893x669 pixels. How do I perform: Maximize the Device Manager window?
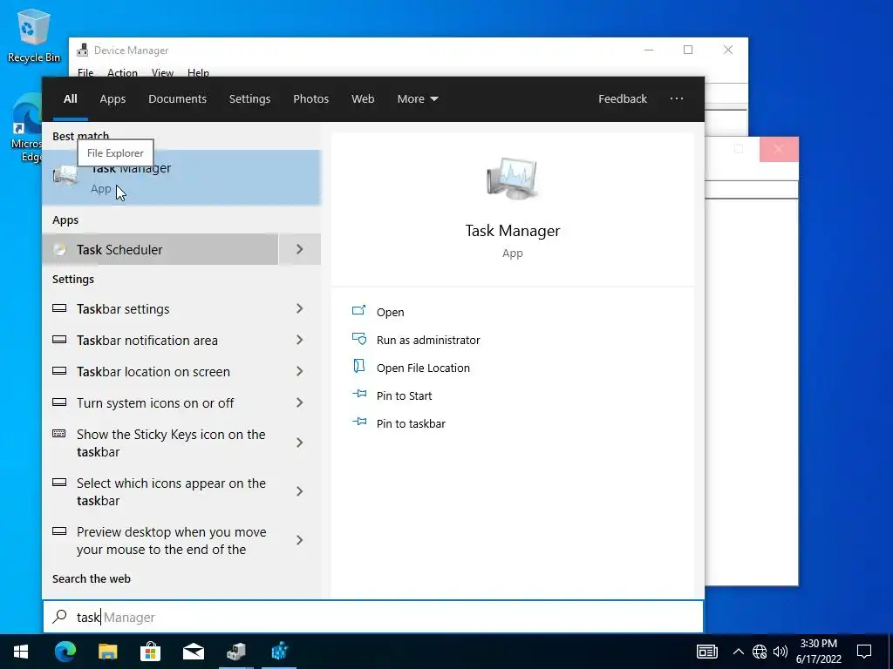pos(688,50)
